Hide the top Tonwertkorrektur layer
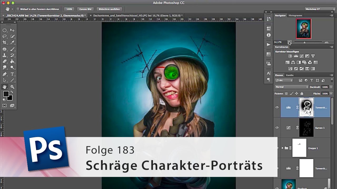This screenshot has width=337, height=189. [277, 107]
